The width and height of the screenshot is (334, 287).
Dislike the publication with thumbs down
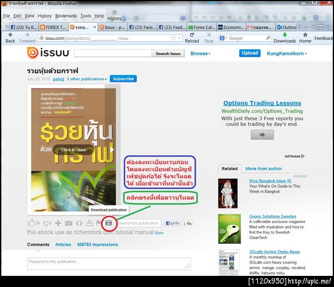46,224
